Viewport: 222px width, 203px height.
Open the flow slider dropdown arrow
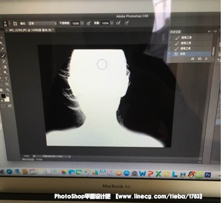point(112,23)
